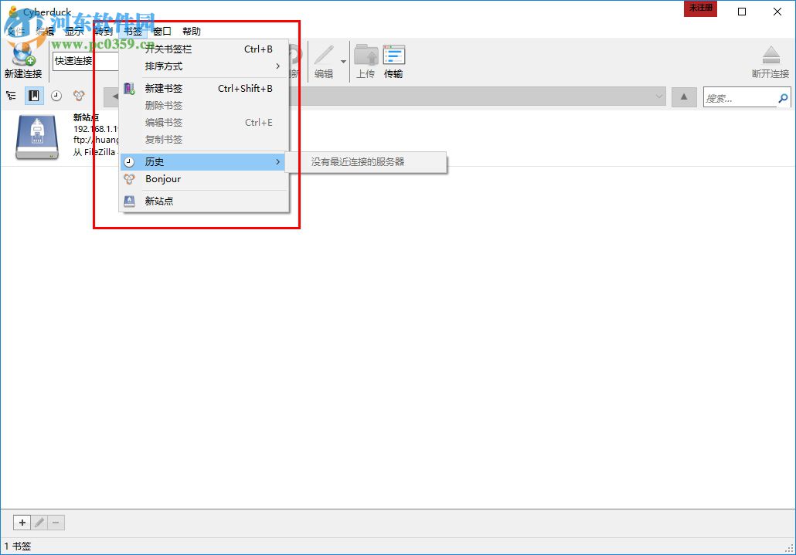Click the search magnifier icon
796x555 pixels.
coord(784,98)
